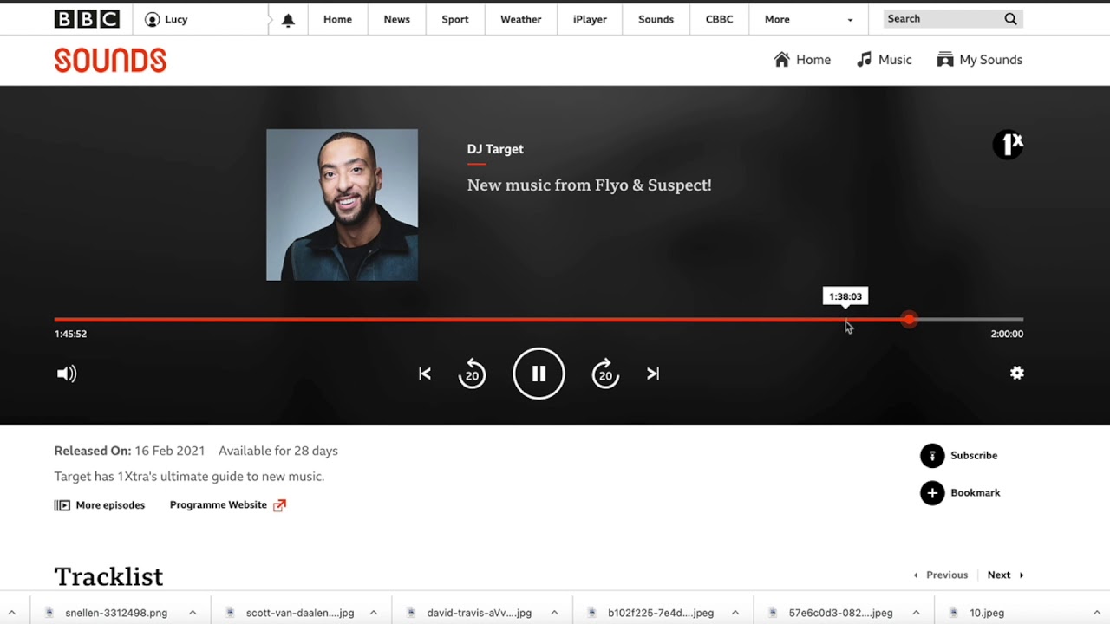Skip to the next track

653,374
